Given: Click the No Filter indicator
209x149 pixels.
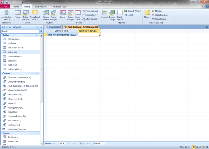Looking at the screenshot, I should (85, 143).
